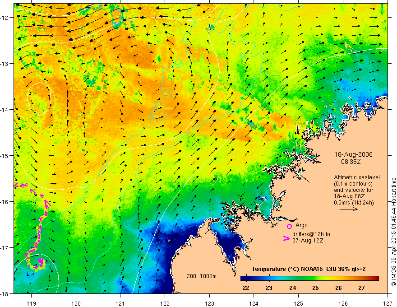Viewport: 397px width, 307px height.
Task: Click the longitude axis label 122
Action: click(165, 303)
